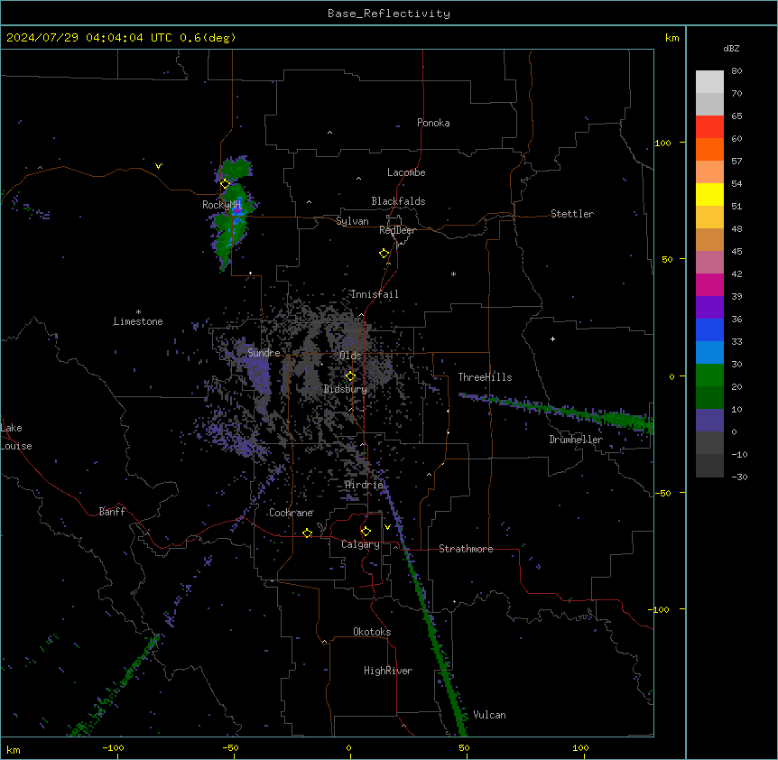Select the yellow diamond marker below Cochrane
778x760 pixels.
click(x=307, y=533)
